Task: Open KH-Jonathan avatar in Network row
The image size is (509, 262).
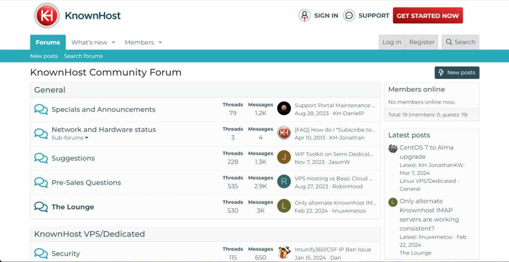Action: pyautogui.click(x=284, y=133)
